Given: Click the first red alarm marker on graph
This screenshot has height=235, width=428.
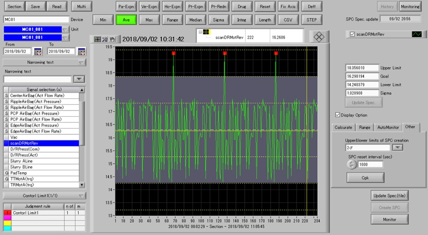Looking at the screenshot, I should (x=174, y=53).
